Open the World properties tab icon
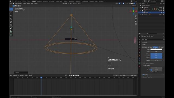 click(x=139, y=50)
